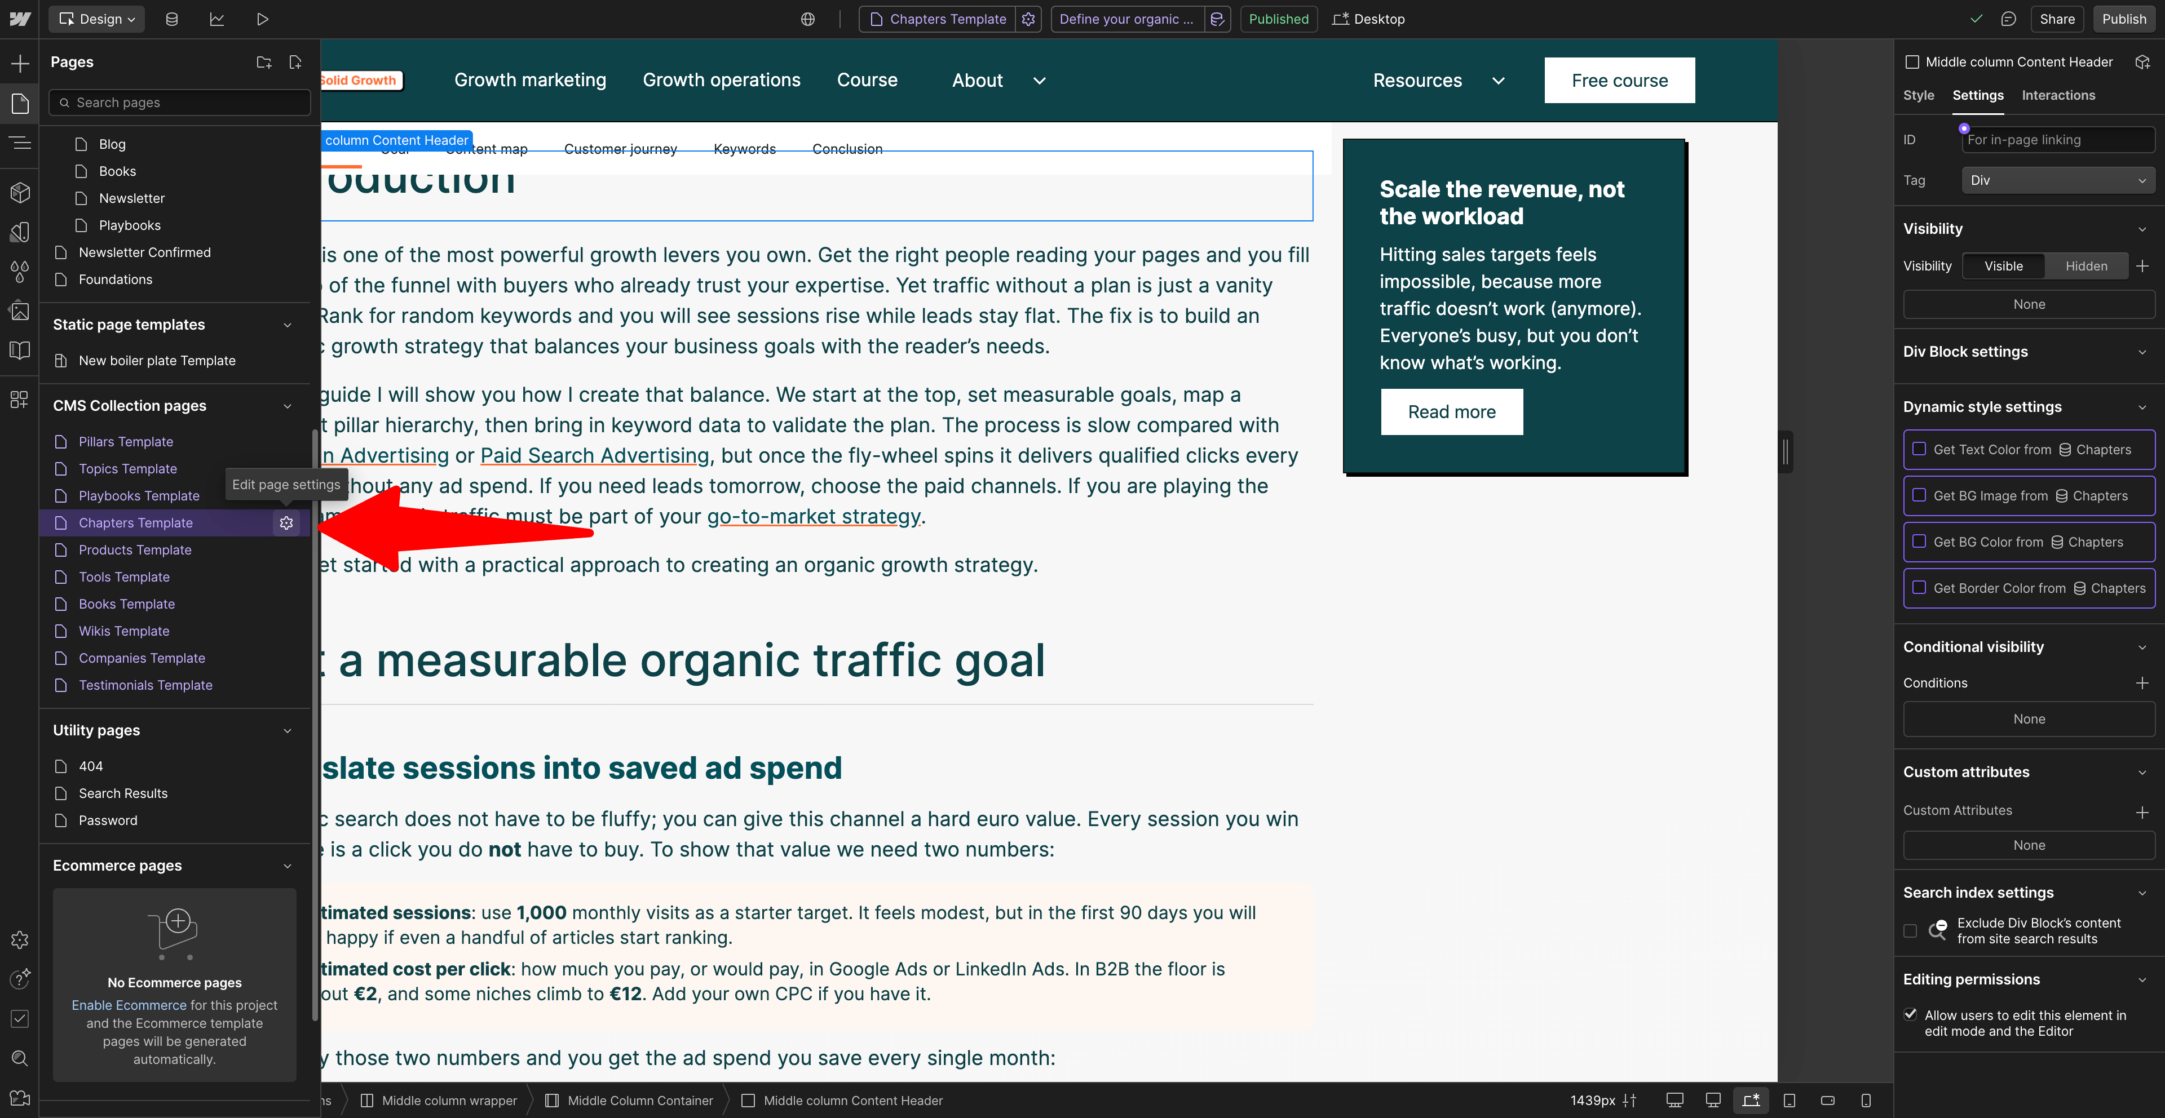Open Chapters Template page settings gear
The width and height of the screenshot is (2165, 1118).
(x=286, y=522)
